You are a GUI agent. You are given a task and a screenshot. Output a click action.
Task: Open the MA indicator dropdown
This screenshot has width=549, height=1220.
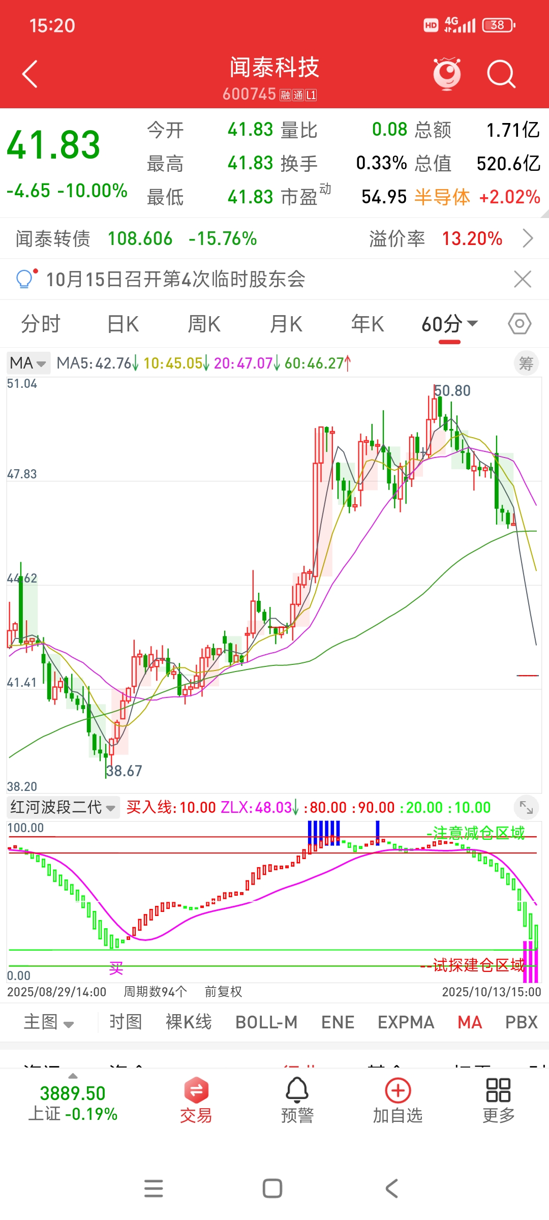[28, 363]
